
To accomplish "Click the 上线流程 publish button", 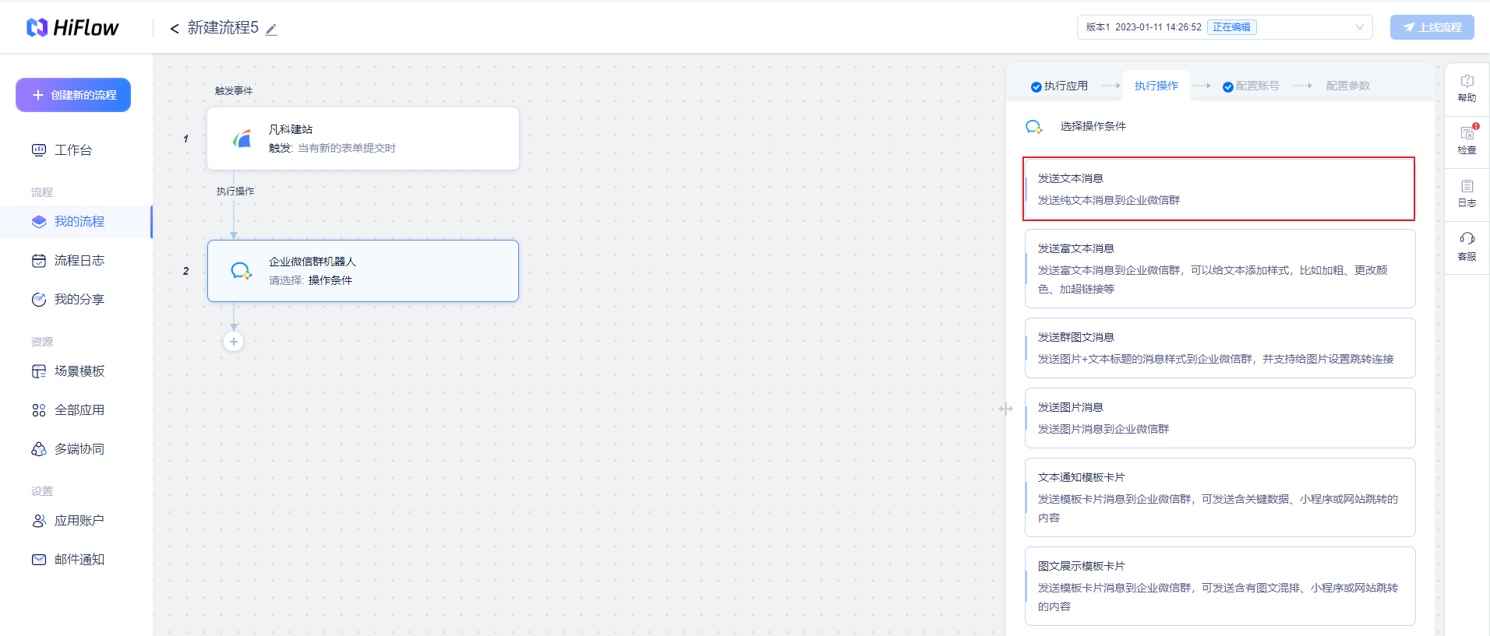I will (x=1432, y=27).
